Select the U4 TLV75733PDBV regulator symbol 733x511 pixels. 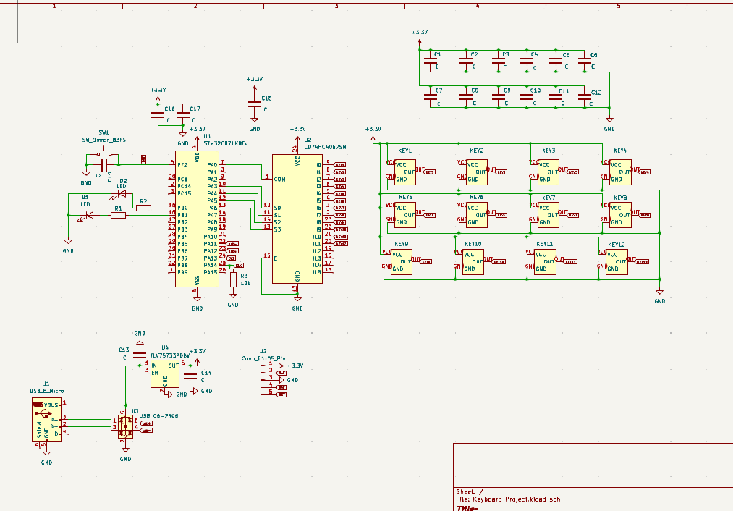click(165, 374)
